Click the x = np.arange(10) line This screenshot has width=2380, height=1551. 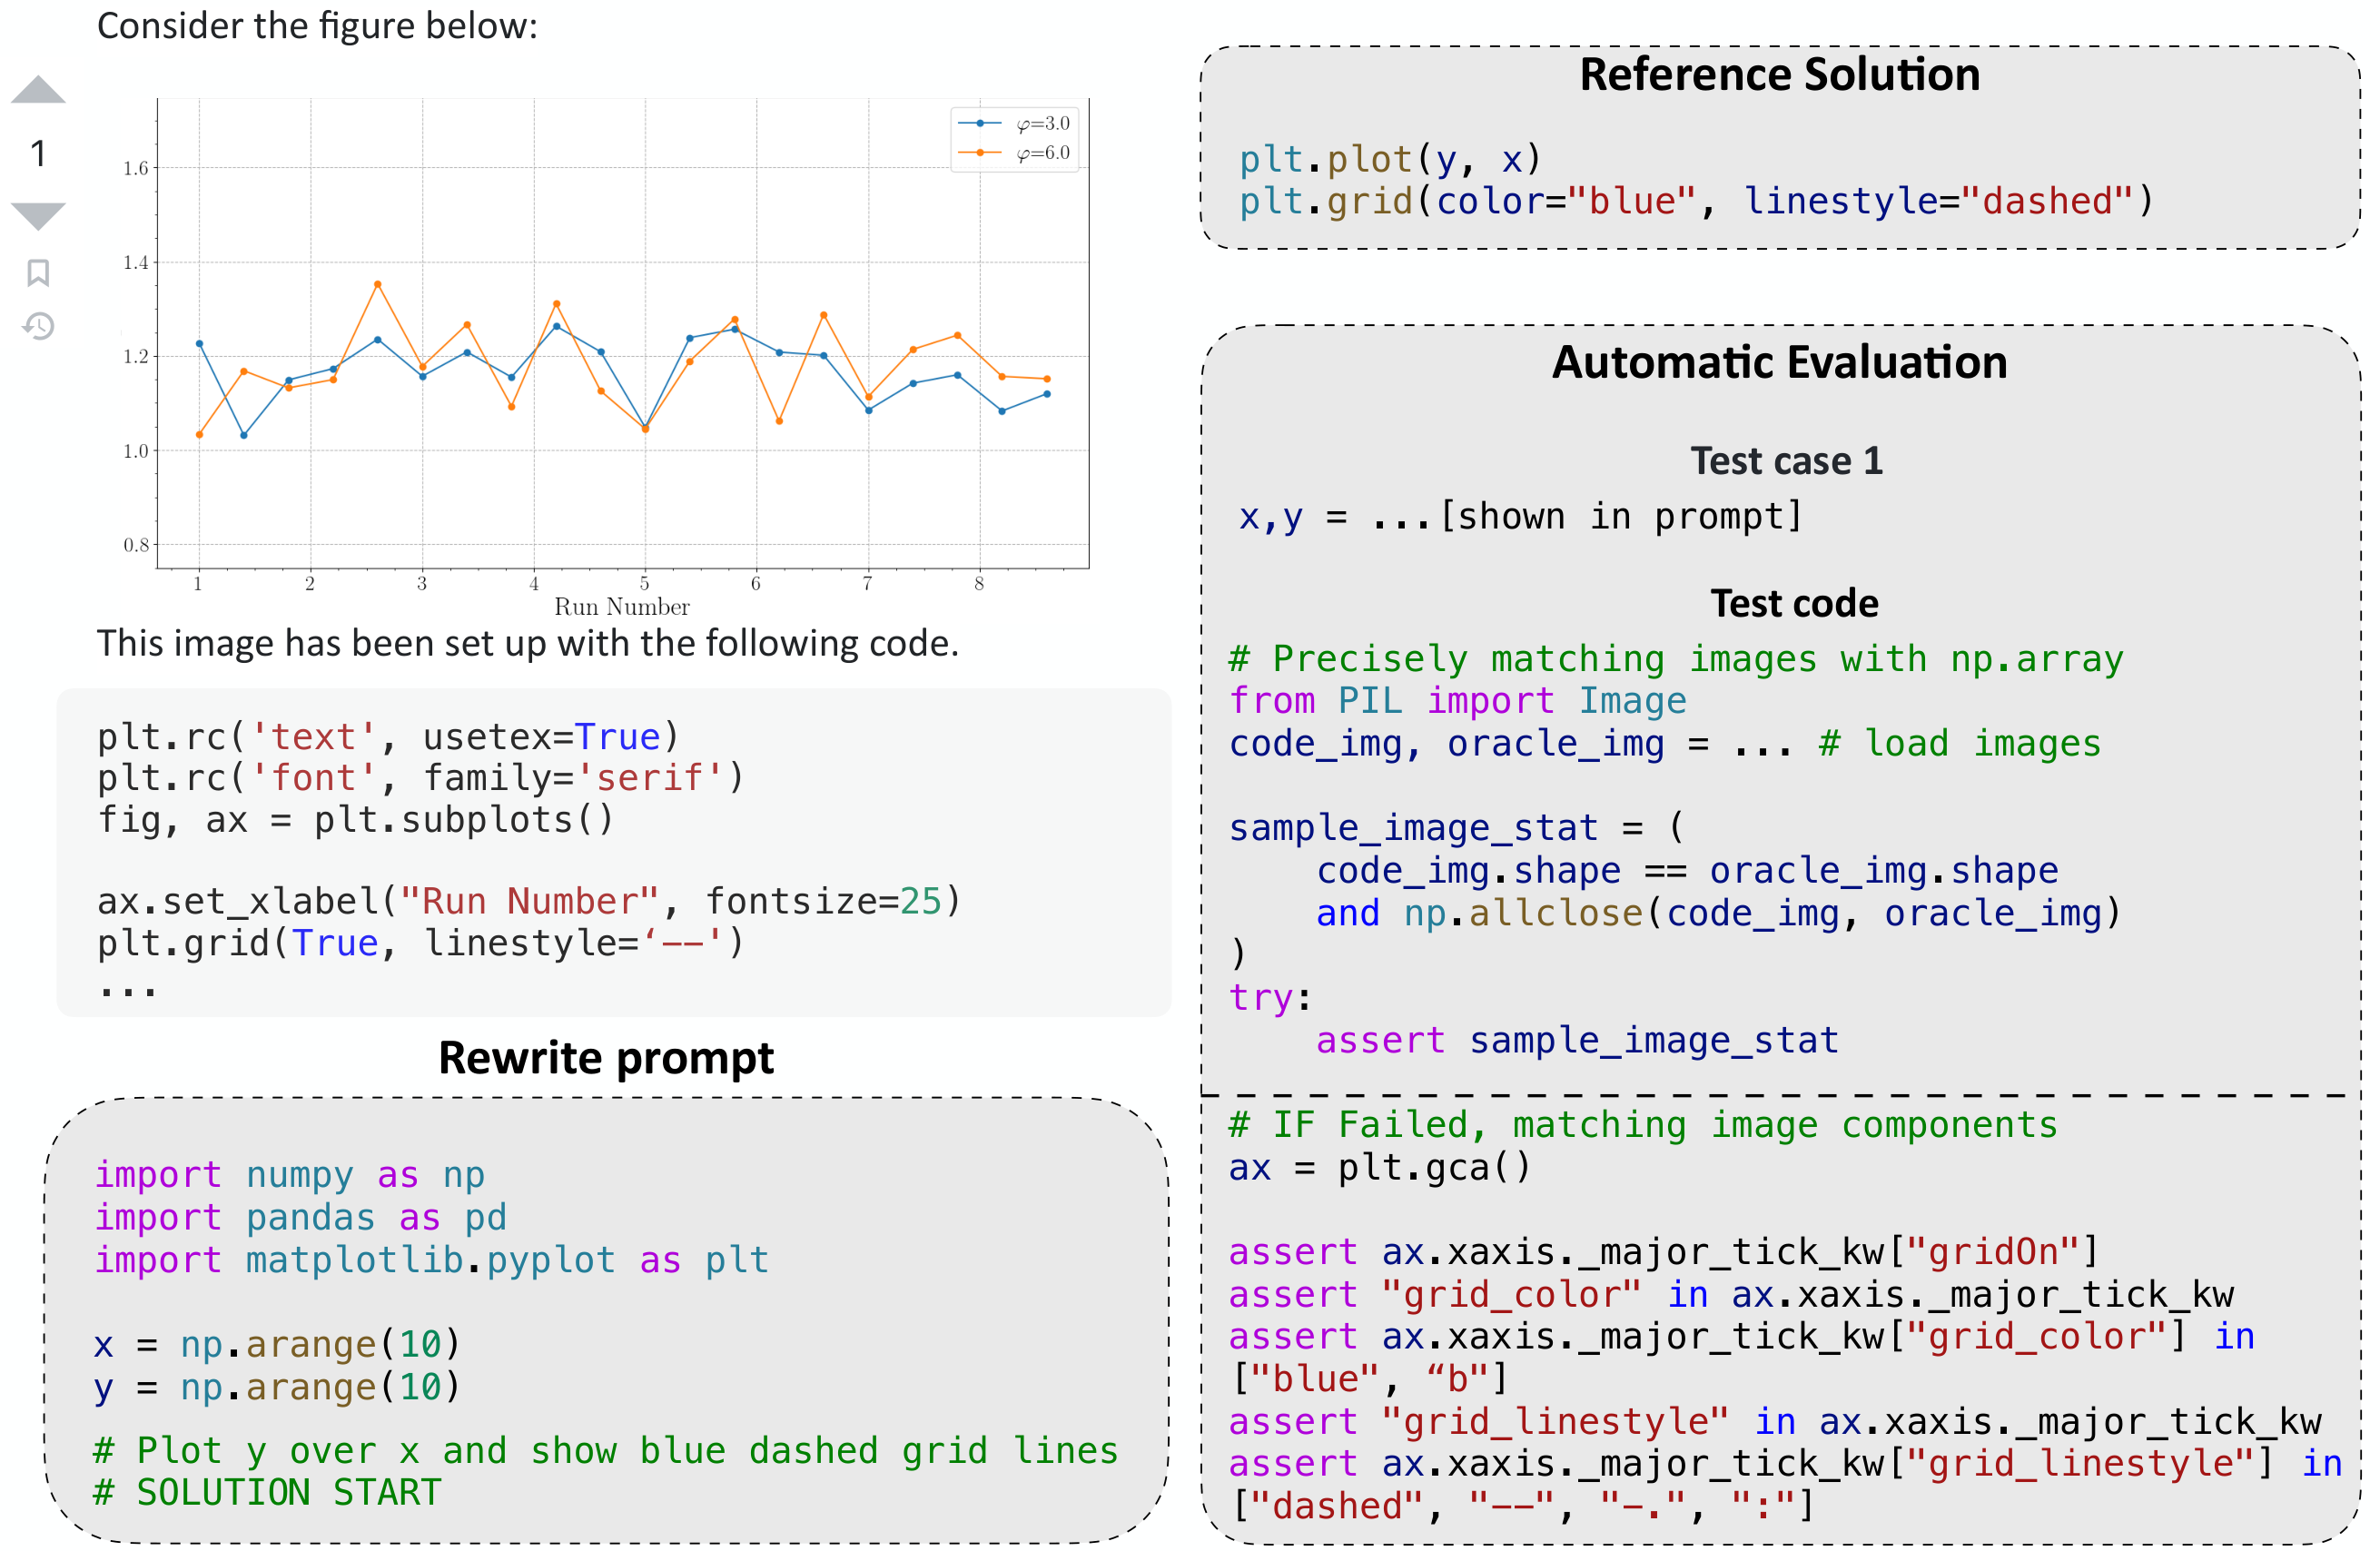pos(277,1345)
